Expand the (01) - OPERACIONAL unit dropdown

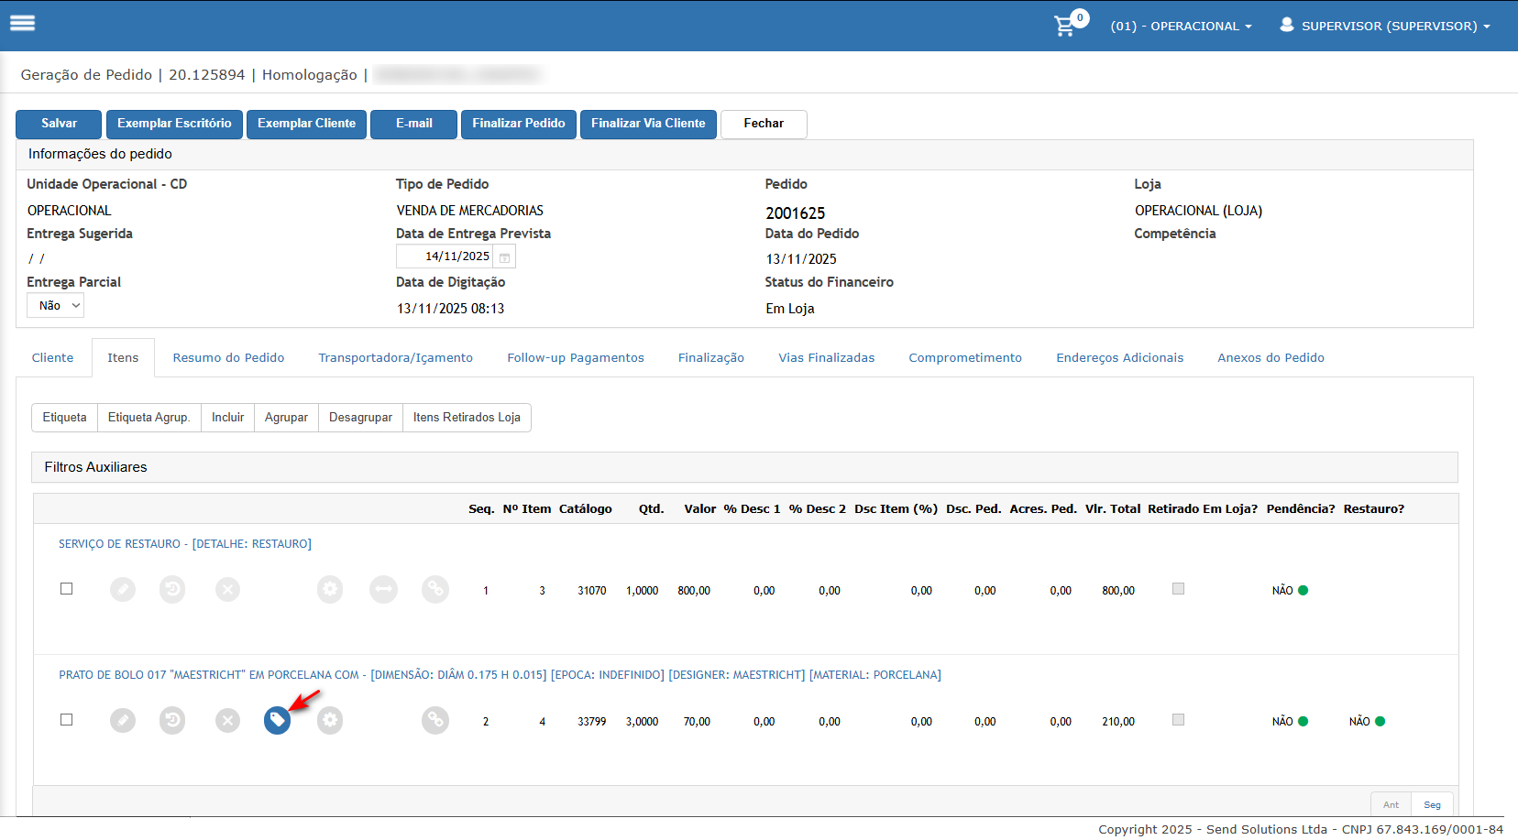click(x=1181, y=27)
